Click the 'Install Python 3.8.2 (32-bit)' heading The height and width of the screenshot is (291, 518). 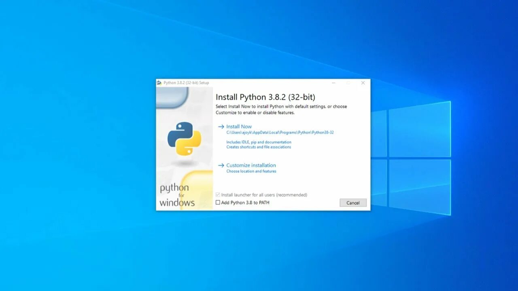click(265, 97)
